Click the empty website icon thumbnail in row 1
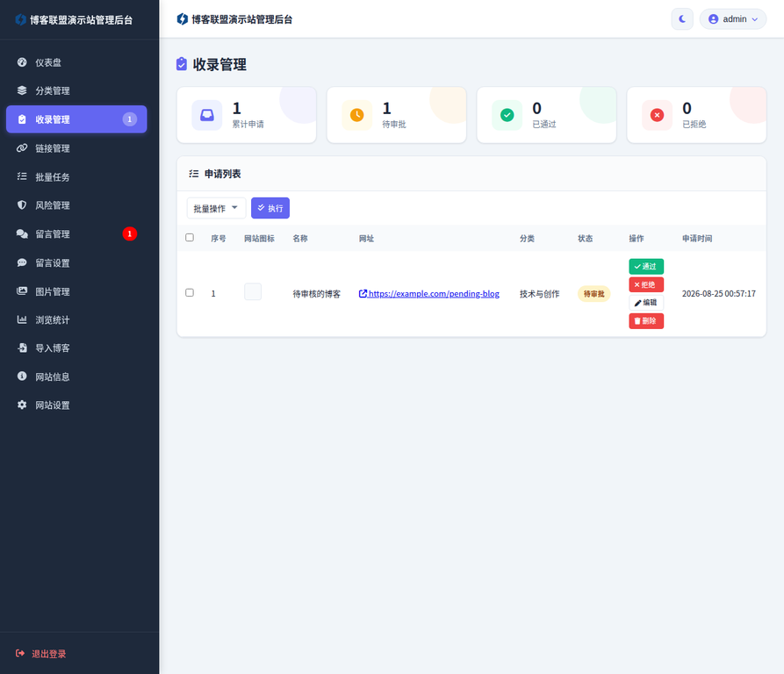The height and width of the screenshot is (674, 784). point(253,291)
